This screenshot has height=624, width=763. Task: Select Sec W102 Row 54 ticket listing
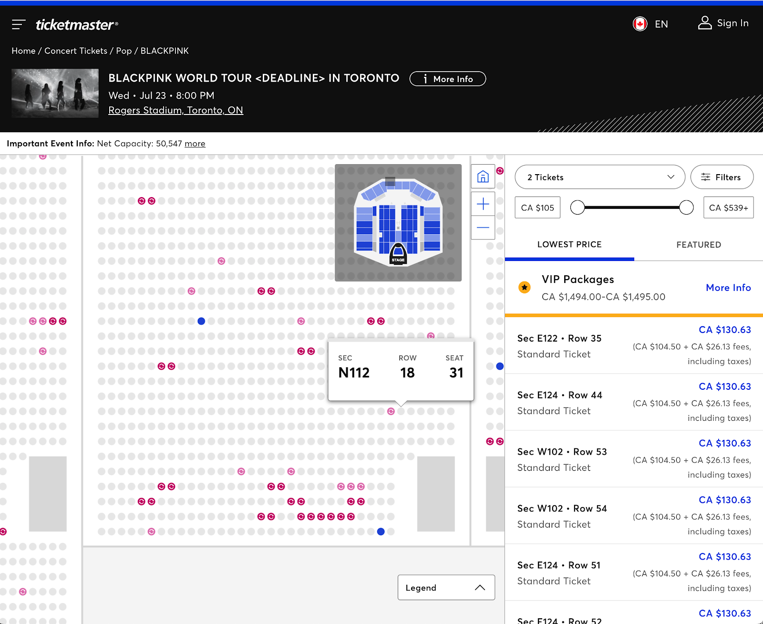(x=634, y=516)
